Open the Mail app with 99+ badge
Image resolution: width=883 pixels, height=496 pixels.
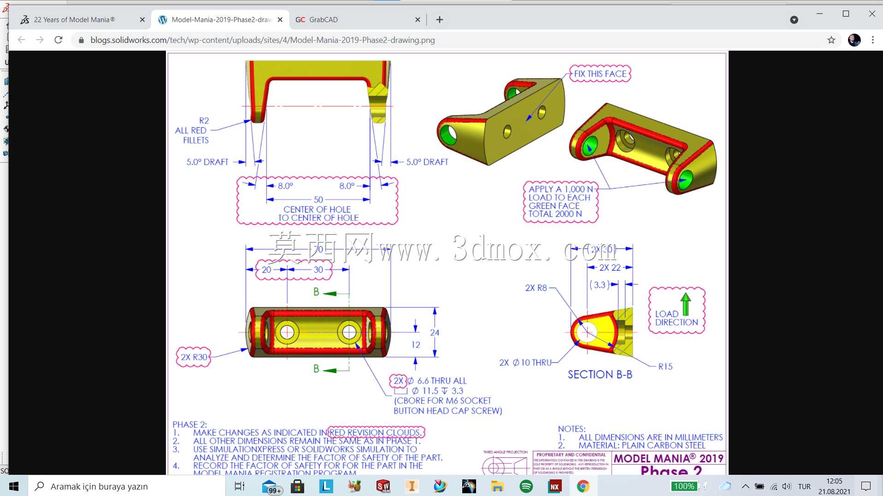tap(271, 486)
